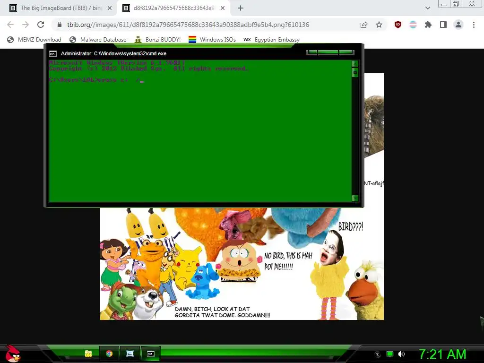
Task: Open a new browser tab
Action: (x=241, y=9)
